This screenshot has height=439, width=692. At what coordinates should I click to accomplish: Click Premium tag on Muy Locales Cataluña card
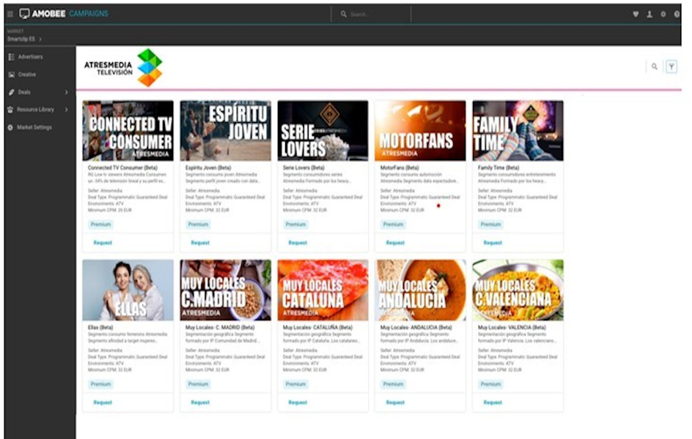[295, 384]
